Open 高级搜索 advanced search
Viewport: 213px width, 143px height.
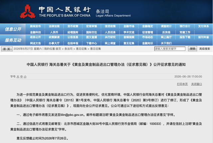point(205,49)
